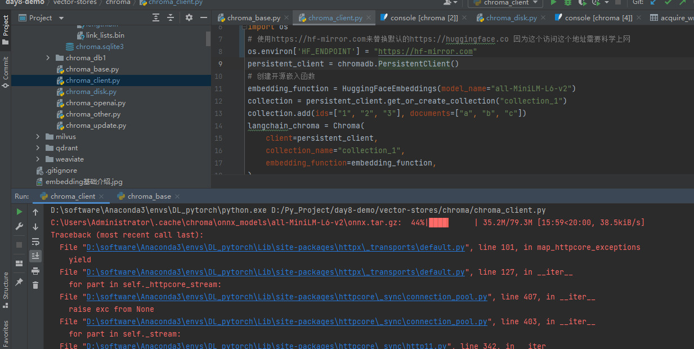
Task: Close the chroma_disk.py editor tab
Action: pyautogui.click(x=543, y=18)
